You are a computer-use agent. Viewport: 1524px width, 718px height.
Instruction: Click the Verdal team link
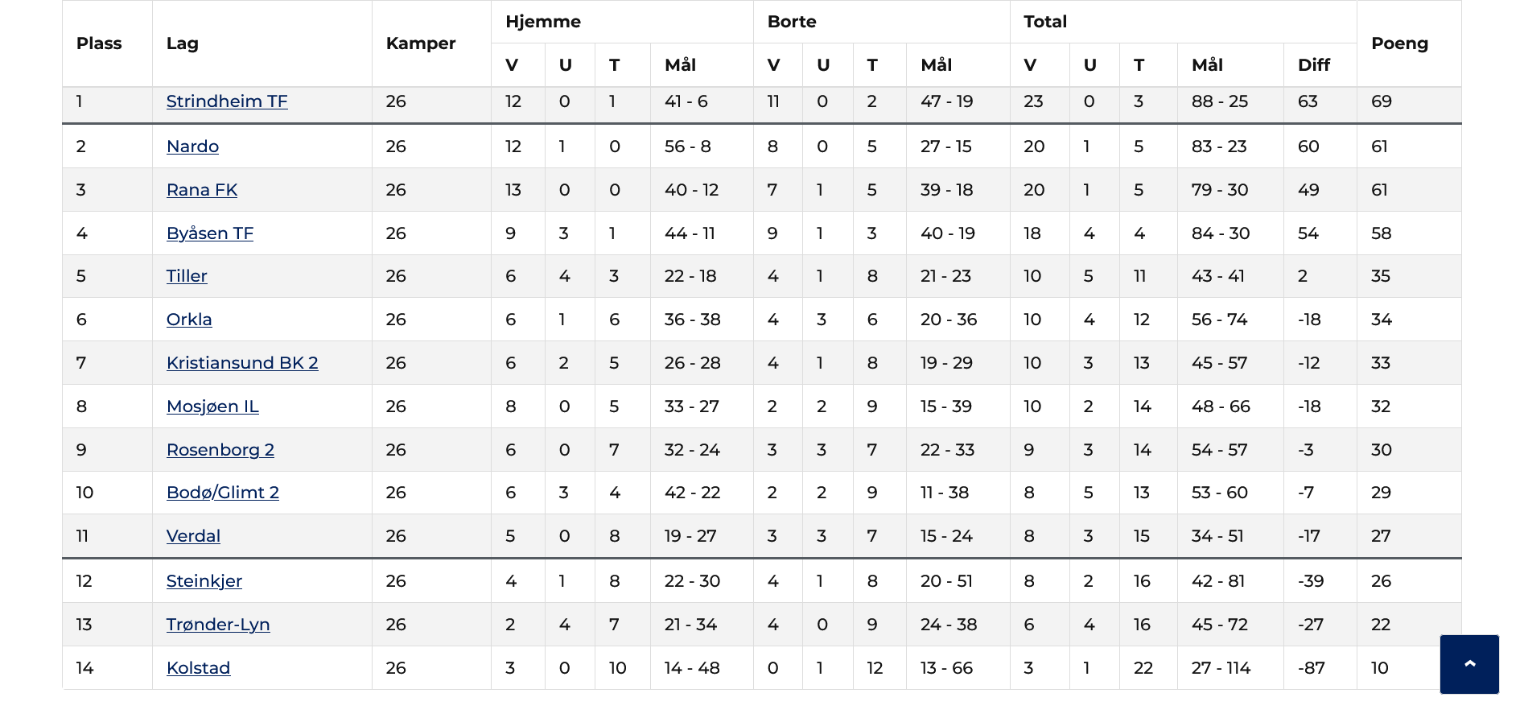[193, 536]
